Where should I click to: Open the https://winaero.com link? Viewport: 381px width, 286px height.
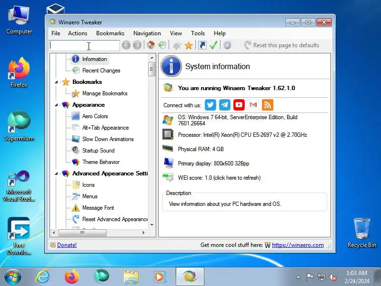tap(298, 245)
